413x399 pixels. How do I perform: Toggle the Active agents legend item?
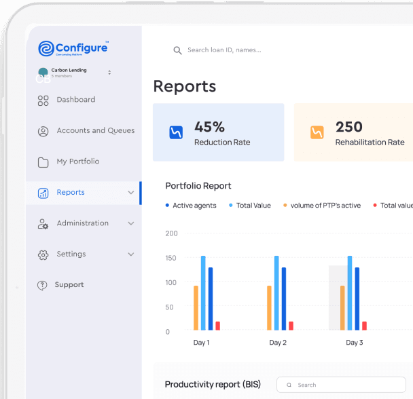click(x=191, y=206)
